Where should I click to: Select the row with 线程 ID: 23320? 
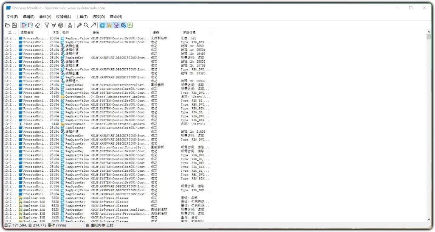(x=107, y=73)
